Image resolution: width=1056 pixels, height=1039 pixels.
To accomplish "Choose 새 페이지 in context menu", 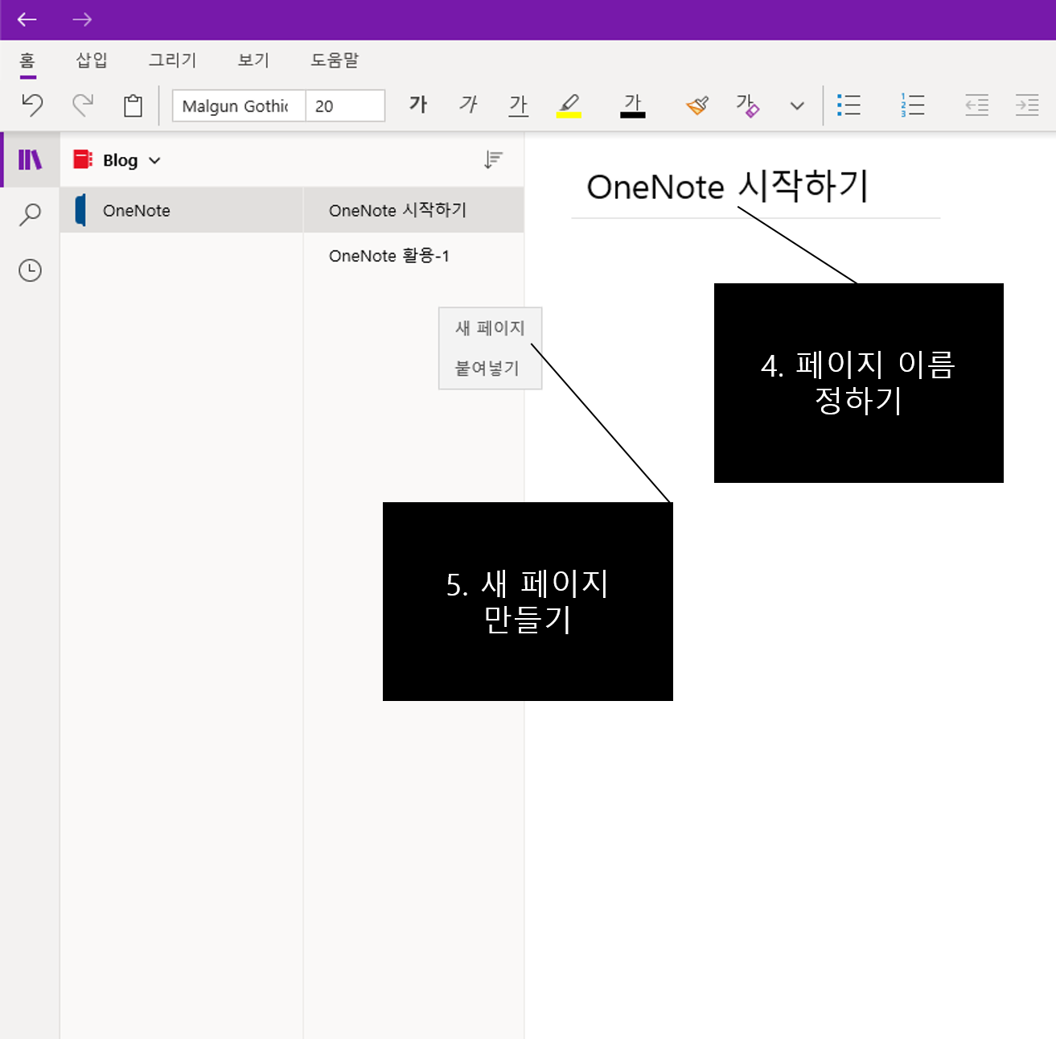I will pyautogui.click(x=490, y=328).
